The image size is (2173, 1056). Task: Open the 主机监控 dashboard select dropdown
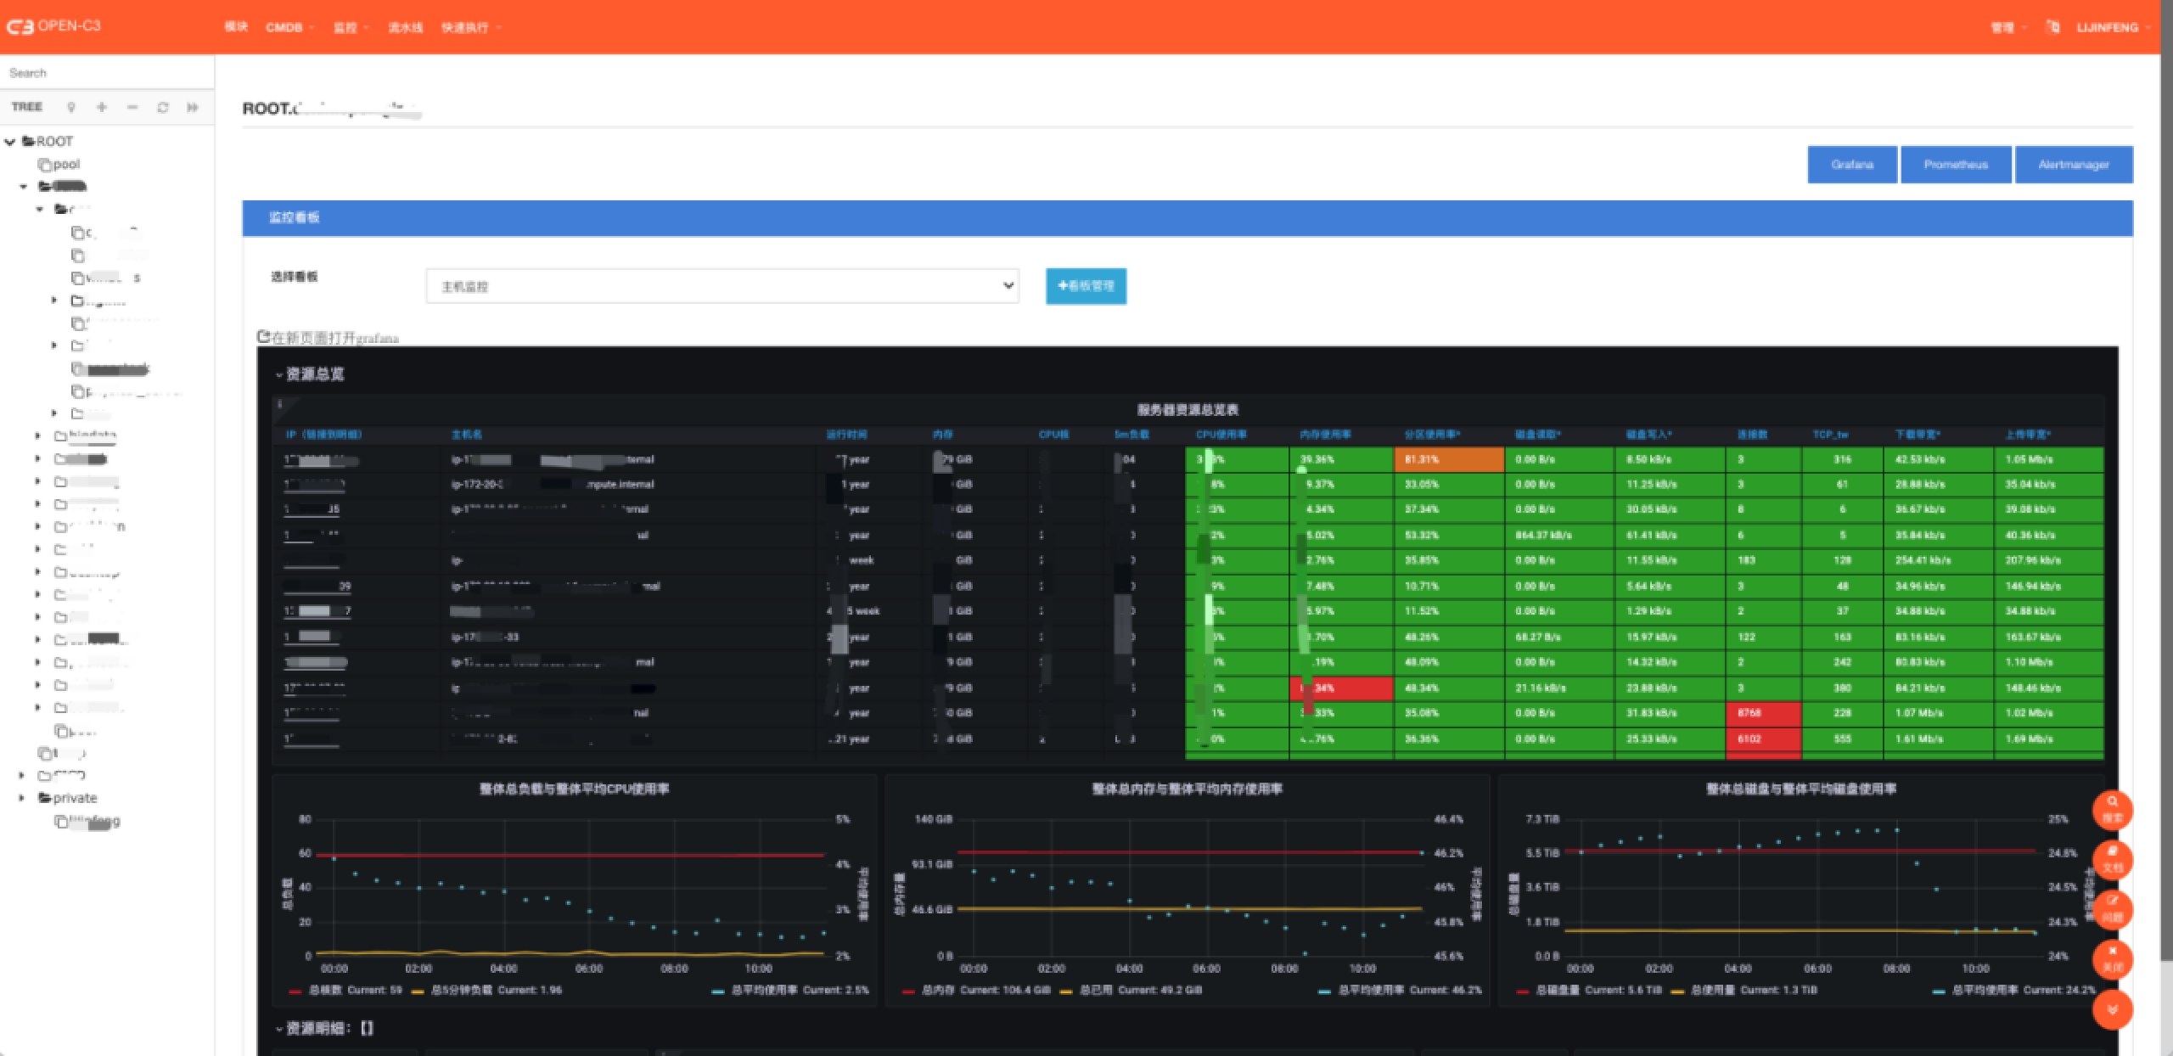(x=722, y=286)
